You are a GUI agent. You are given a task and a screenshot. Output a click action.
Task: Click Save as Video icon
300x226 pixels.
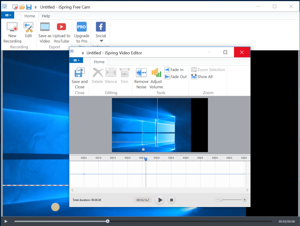45,33
